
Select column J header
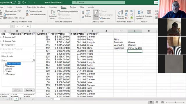point(106,31)
